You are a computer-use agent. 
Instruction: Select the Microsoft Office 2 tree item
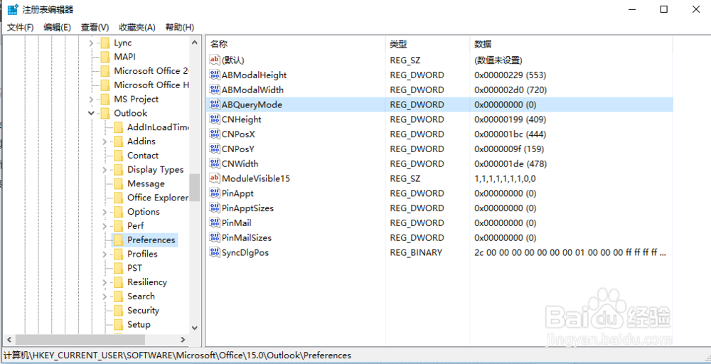[151, 71]
